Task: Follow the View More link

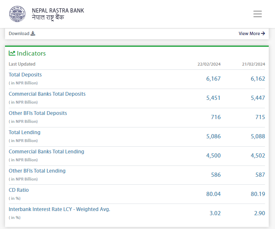Action: [249, 33]
